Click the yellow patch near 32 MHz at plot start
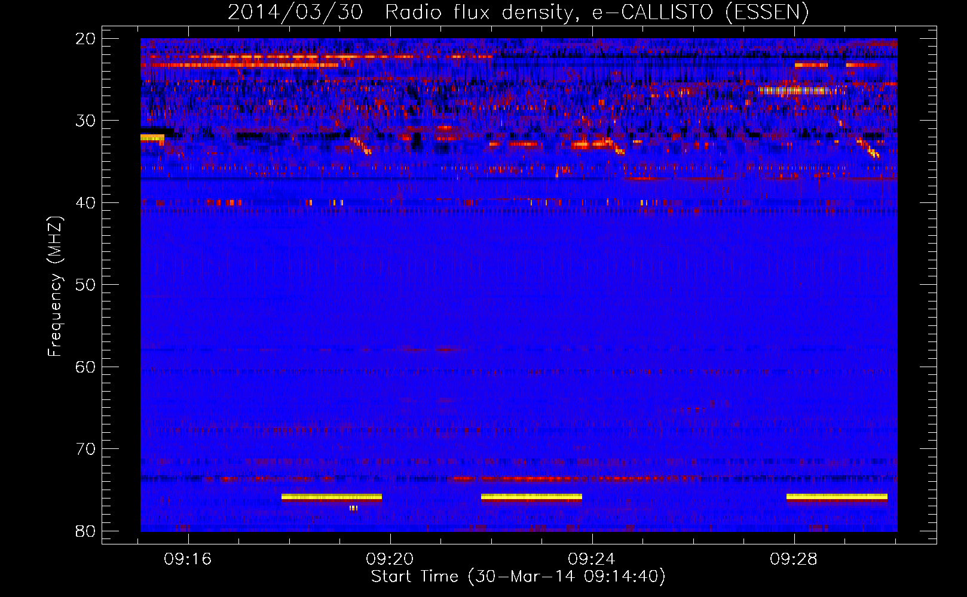Viewport: 967px width, 597px height. click(152, 138)
